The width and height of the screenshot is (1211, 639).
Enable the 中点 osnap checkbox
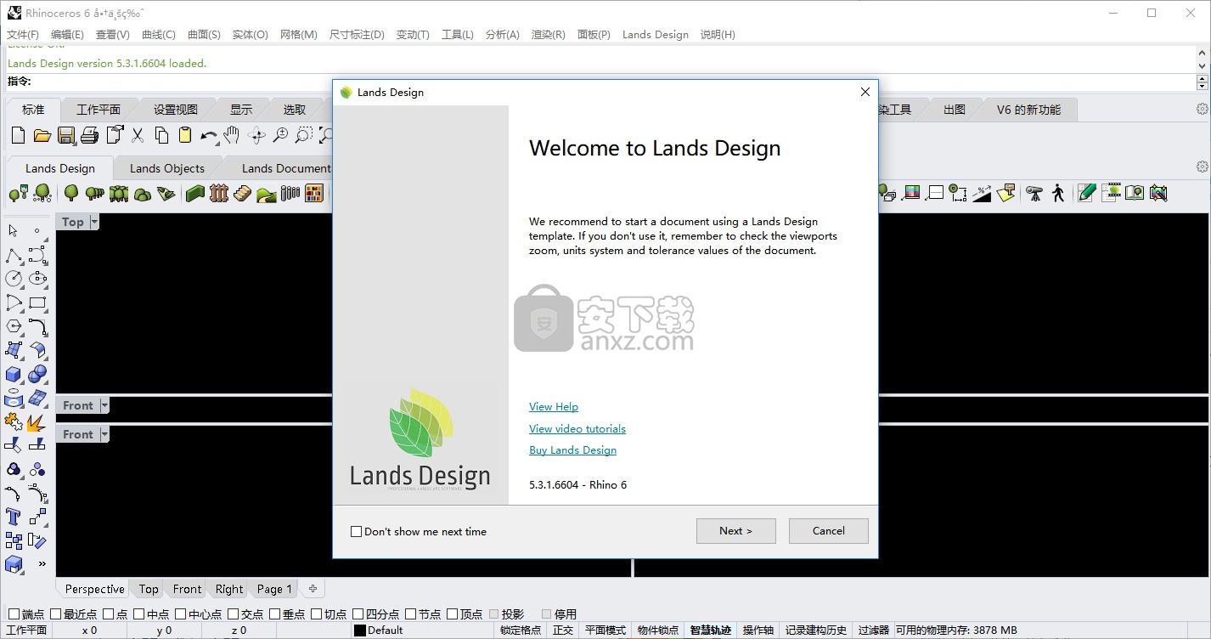pos(138,614)
